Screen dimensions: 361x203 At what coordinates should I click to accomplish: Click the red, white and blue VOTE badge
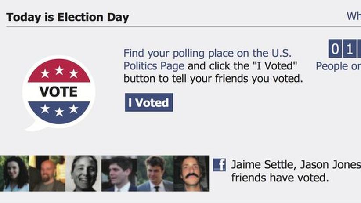click(x=59, y=93)
